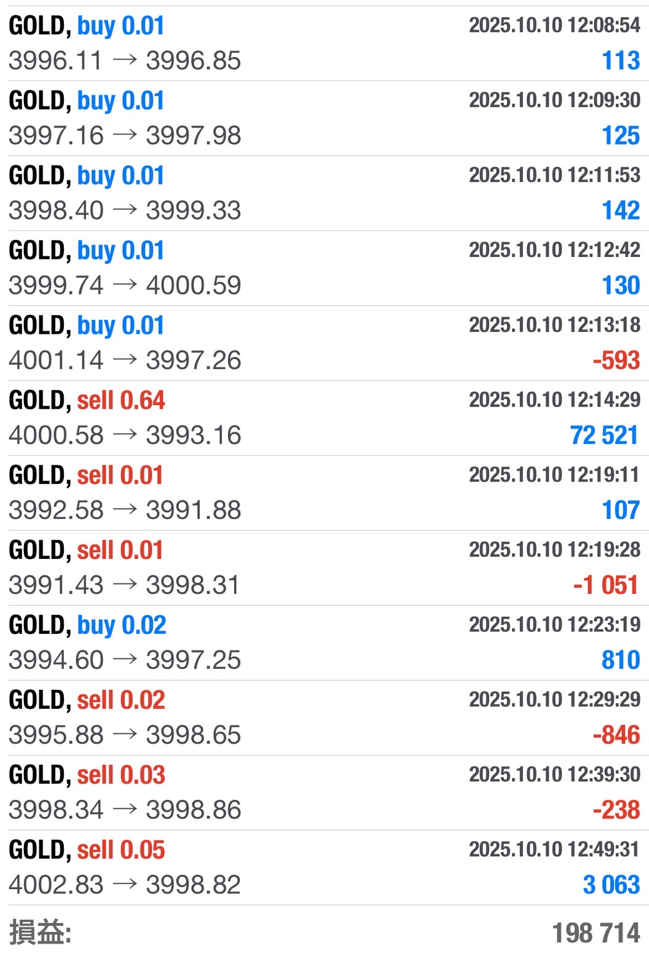Click the 810 profit figure
Image resolution: width=649 pixels, height=953 pixels.
pyautogui.click(x=621, y=660)
